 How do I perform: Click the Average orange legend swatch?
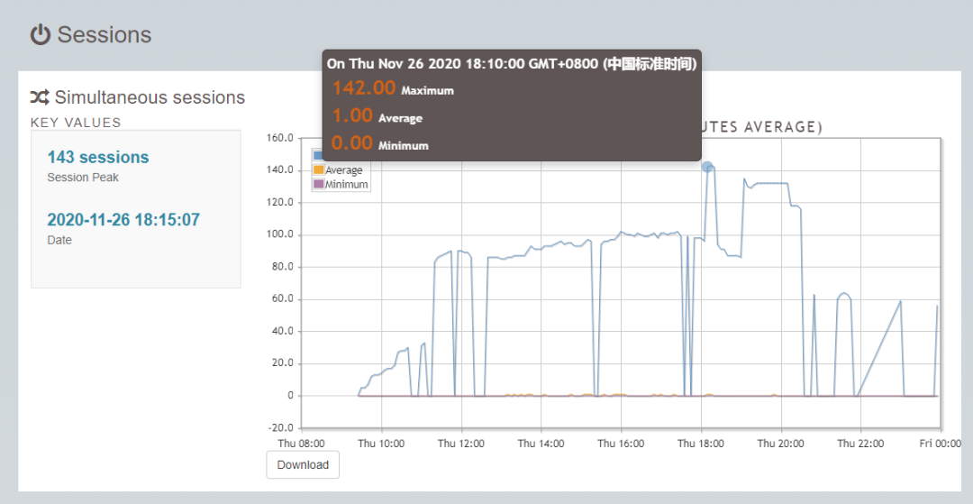pyautogui.click(x=319, y=170)
